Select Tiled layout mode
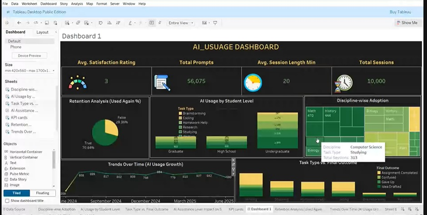This screenshot has width=427, height=215. point(16,193)
